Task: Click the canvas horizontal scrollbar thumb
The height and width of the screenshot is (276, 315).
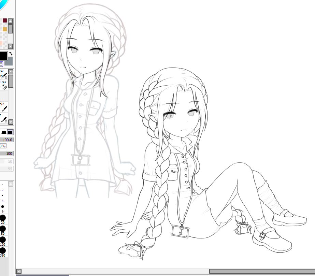Action: click(262, 271)
